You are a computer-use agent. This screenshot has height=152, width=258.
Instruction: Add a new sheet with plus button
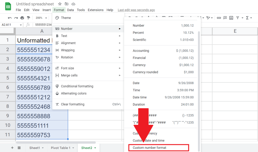click(12, 148)
